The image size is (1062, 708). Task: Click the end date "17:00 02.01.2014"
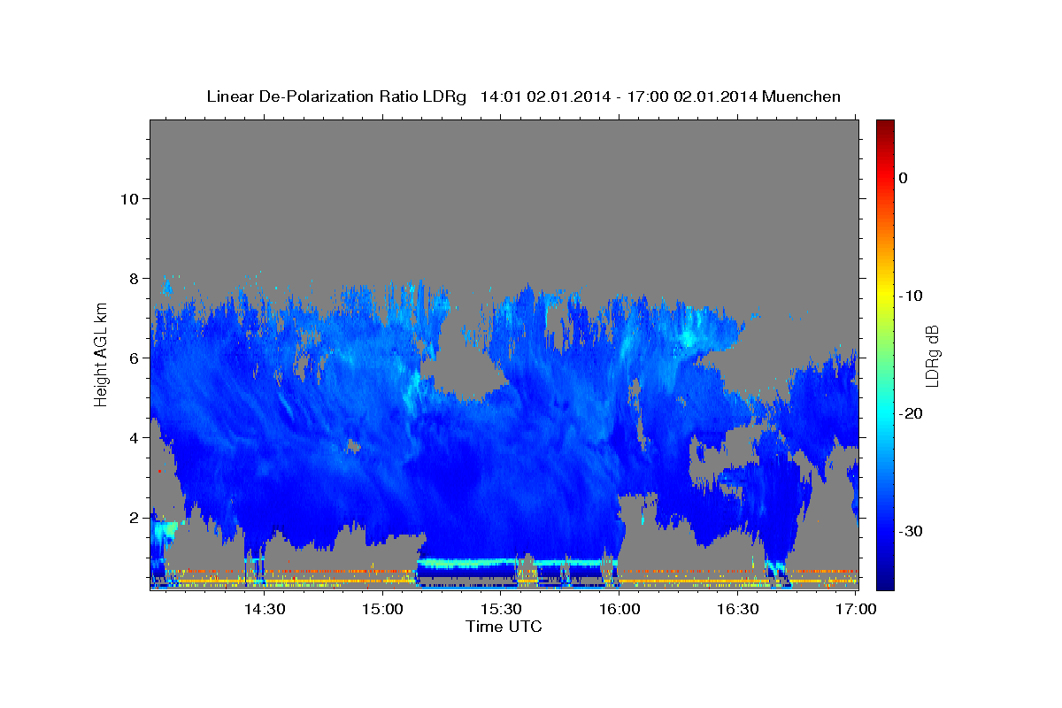[x=690, y=96]
